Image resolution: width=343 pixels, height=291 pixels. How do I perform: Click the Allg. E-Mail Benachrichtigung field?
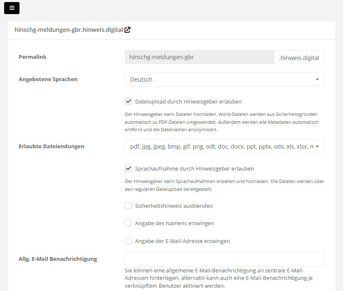[224, 259]
